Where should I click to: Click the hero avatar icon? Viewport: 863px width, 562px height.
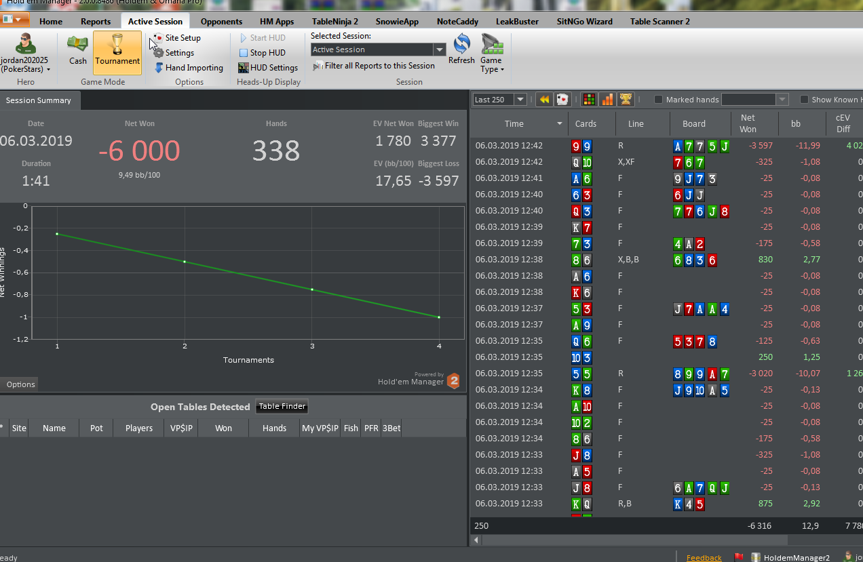pos(25,43)
